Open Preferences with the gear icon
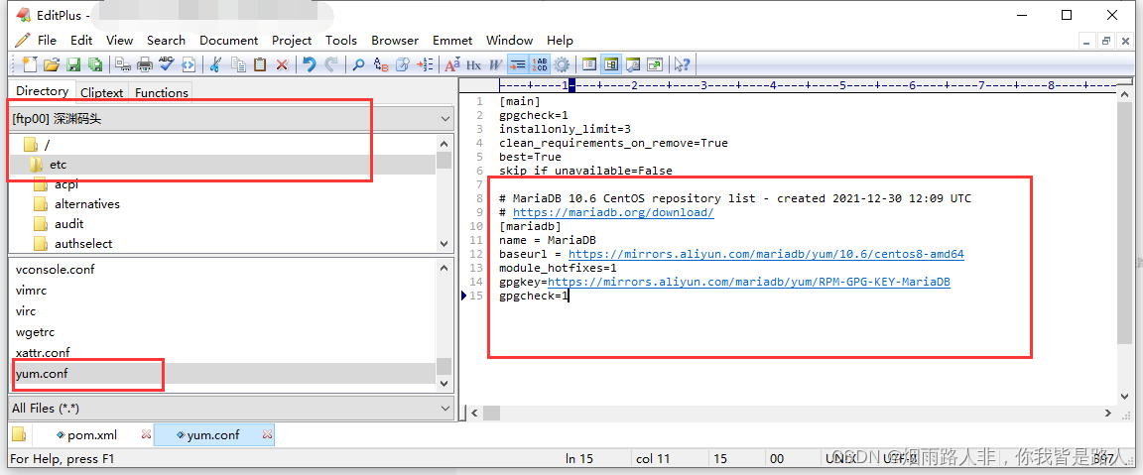 tap(562, 64)
